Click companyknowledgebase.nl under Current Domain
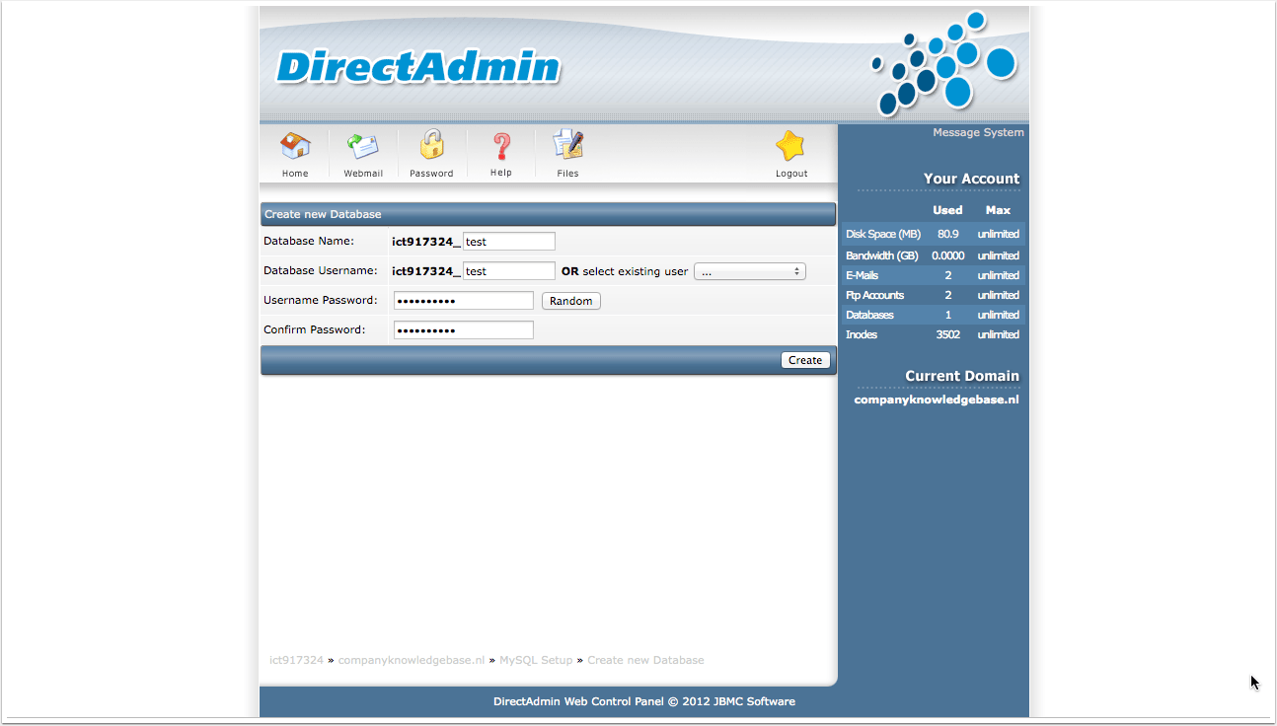1277x726 pixels. [x=937, y=400]
